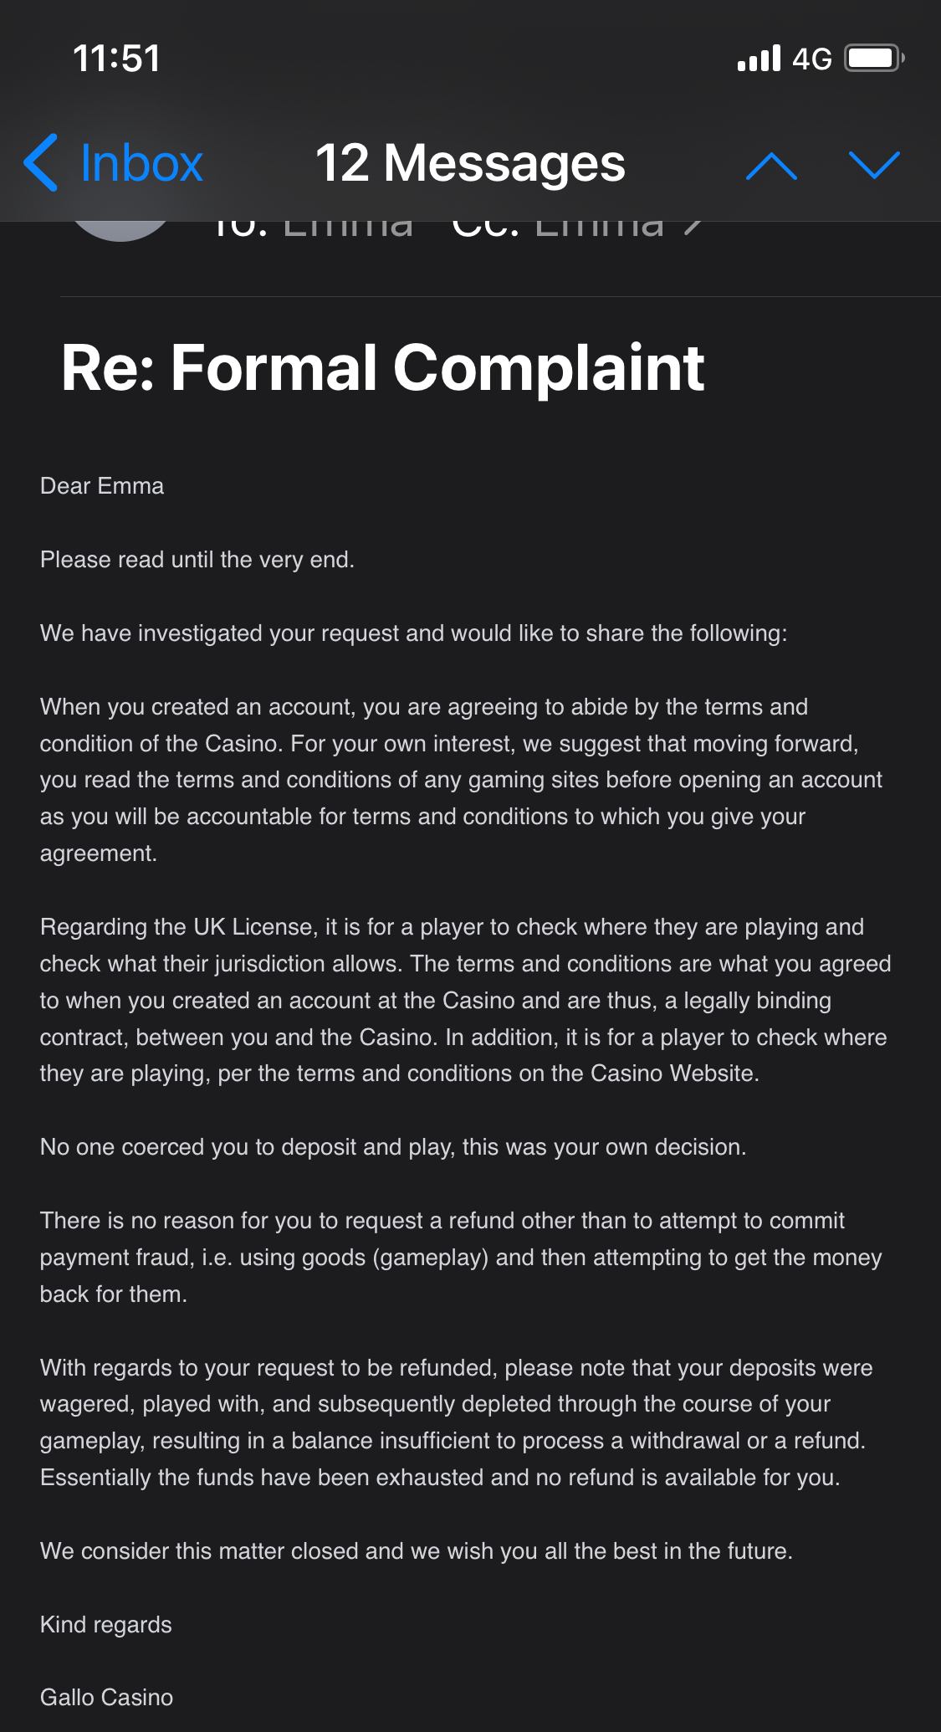Viewport: 941px width, 1732px height.
Task: Tap the Dear Emma greeting line
Action: (102, 486)
